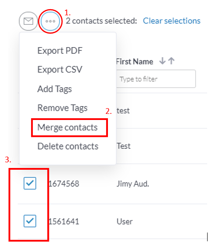Viewport: 222px width, 250px height.
Task: Open the lowercase test contact row
Action: click(123, 111)
